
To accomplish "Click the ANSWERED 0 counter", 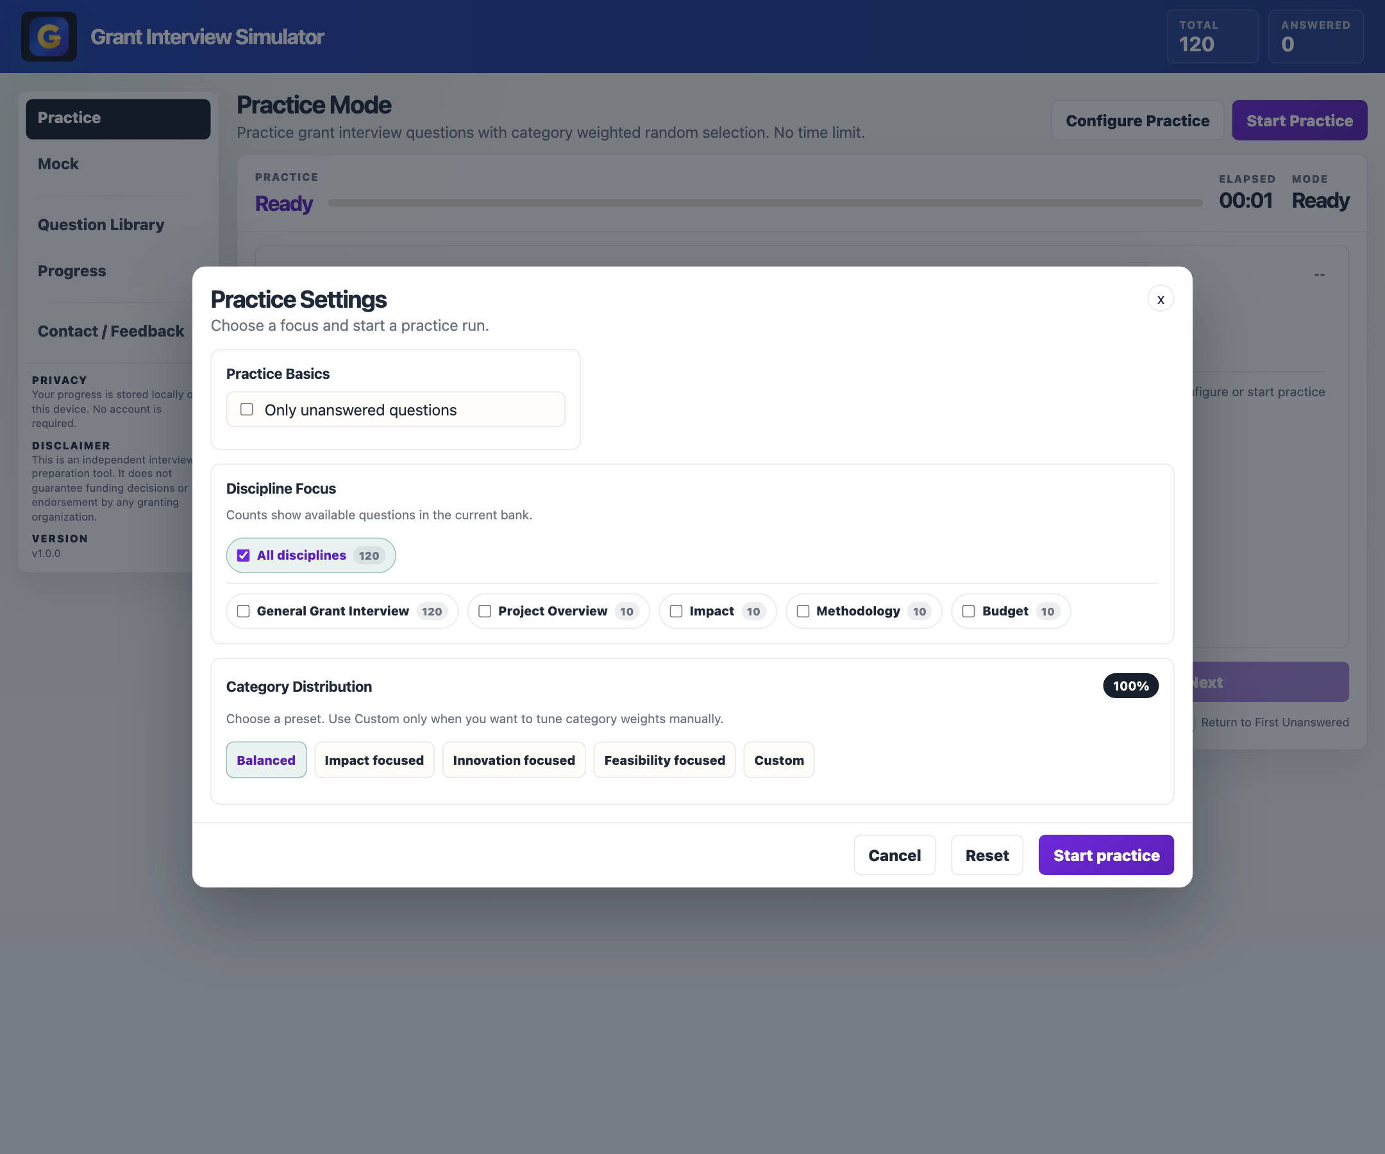I will (1315, 37).
